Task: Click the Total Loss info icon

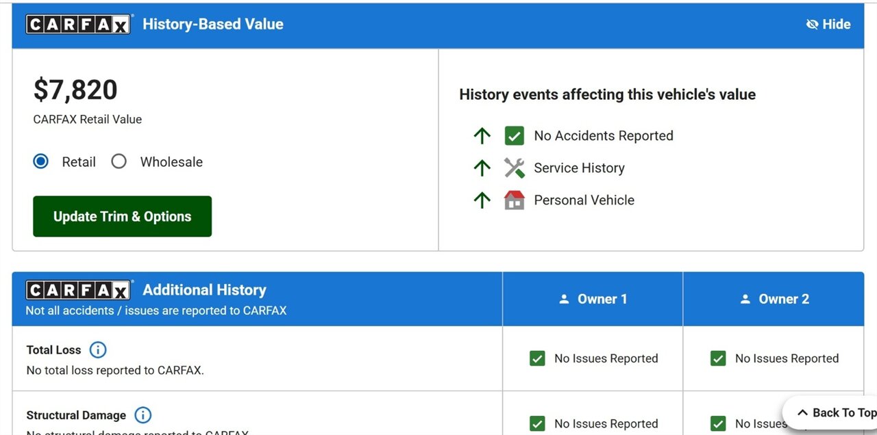Action: (98, 350)
